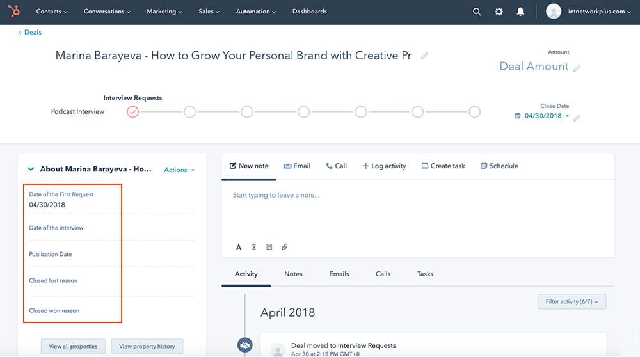Click the deal-moved handshake timeline icon
640x357 pixels.
point(245,345)
